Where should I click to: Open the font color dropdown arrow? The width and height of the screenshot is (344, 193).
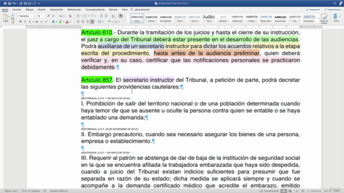click(70, 21)
